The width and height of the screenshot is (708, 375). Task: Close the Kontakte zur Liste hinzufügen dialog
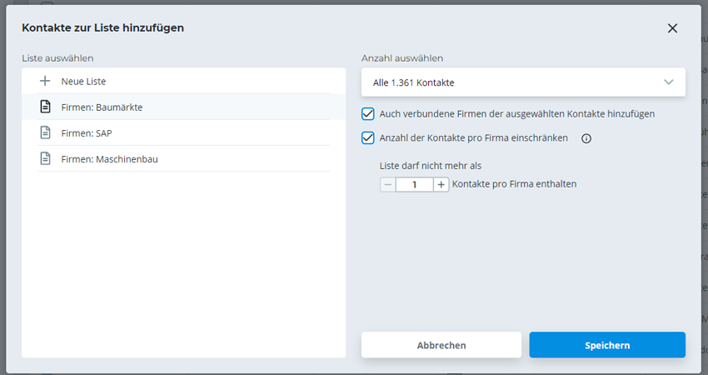tap(672, 28)
